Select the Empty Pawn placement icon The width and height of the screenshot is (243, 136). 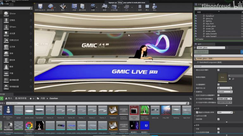click(x=6, y=27)
